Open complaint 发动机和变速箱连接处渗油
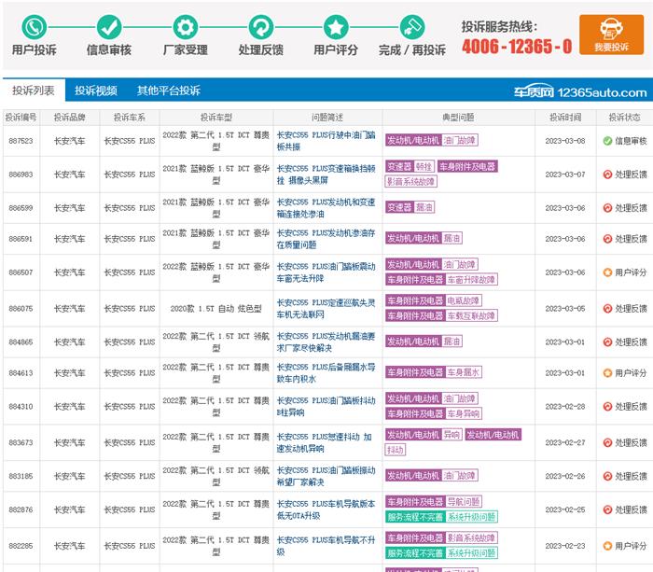This screenshot has height=572, width=653. click(x=326, y=208)
